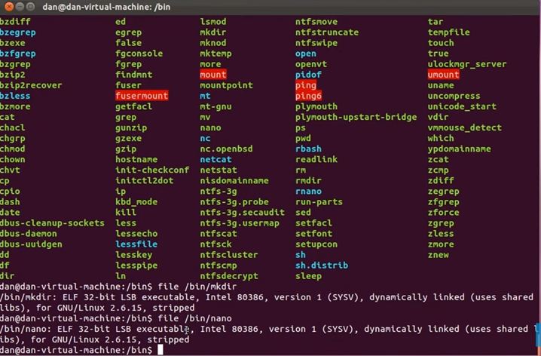Select 'ypdomainname' in the listing
The width and height of the screenshot is (541, 356).
click(x=459, y=149)
